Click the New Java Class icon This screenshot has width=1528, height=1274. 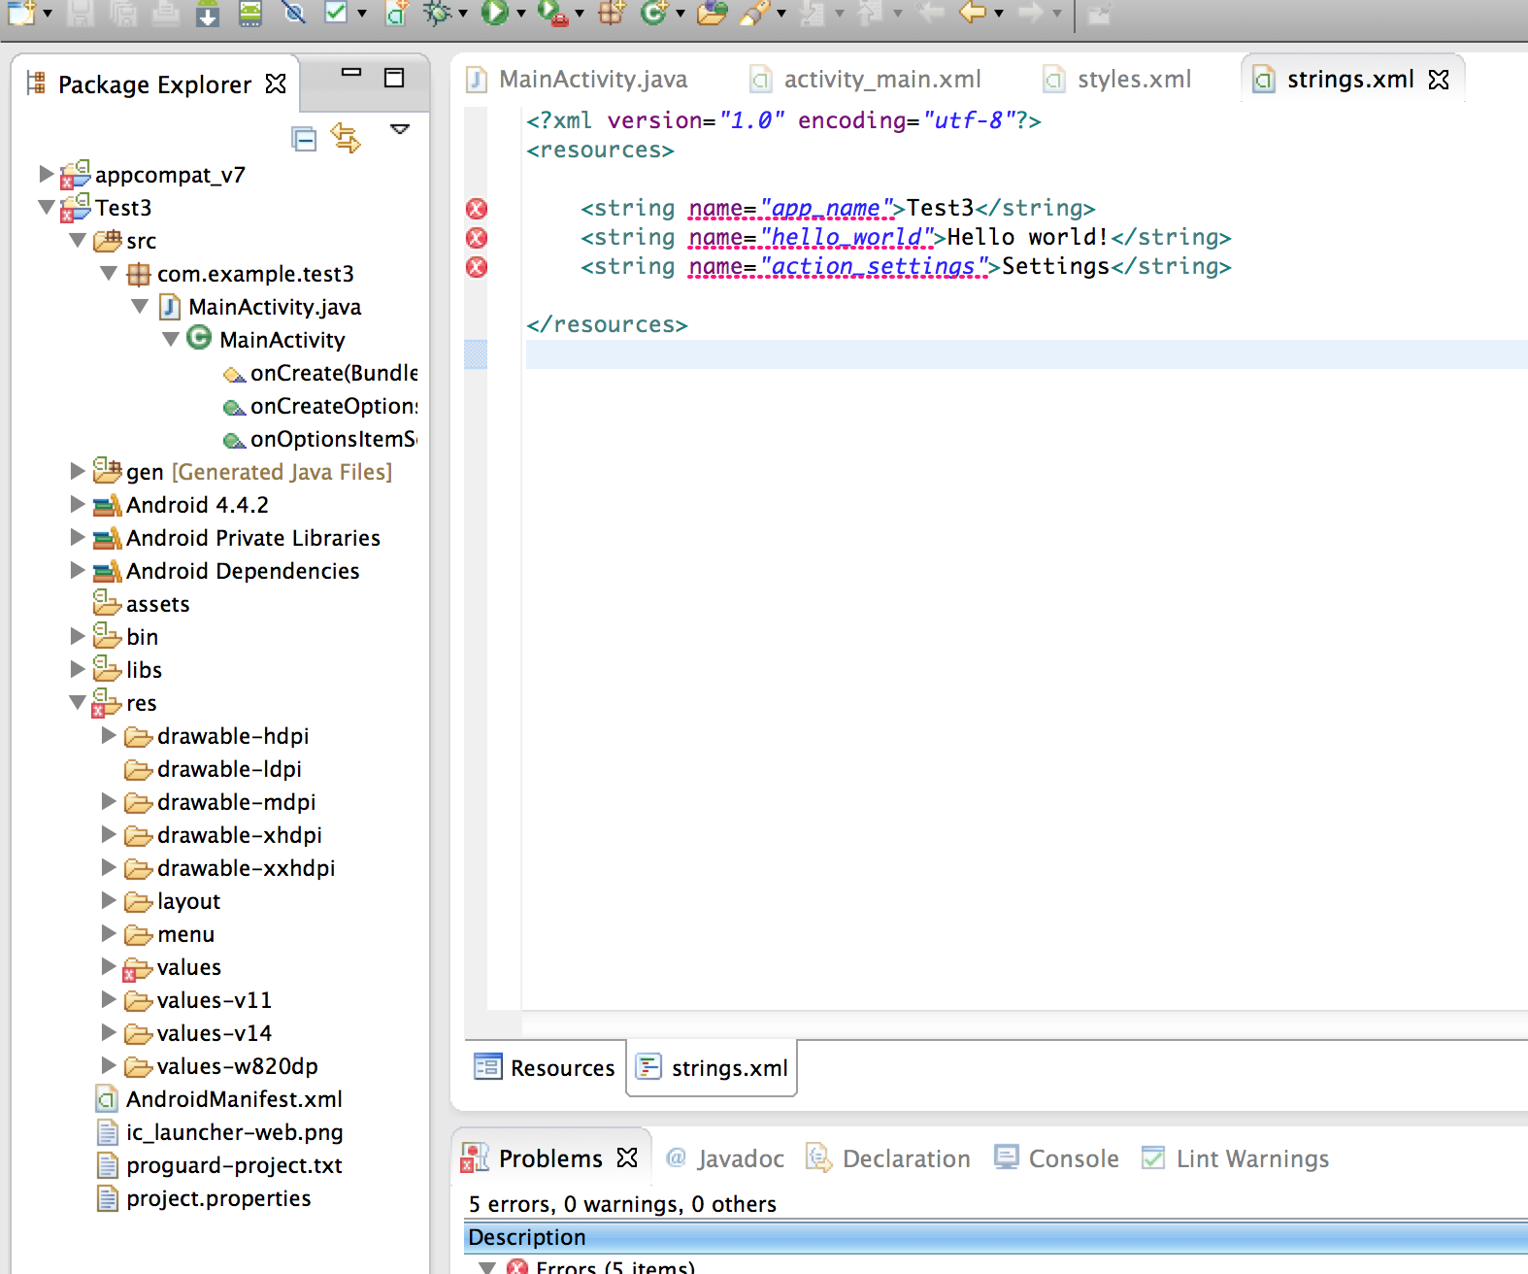pos(653,13)
